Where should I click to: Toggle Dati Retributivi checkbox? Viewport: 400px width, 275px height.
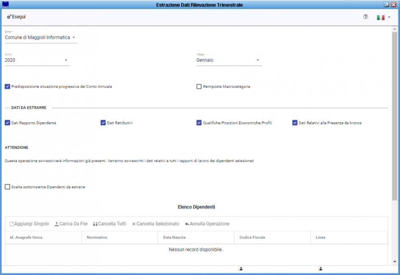(103, 123)
